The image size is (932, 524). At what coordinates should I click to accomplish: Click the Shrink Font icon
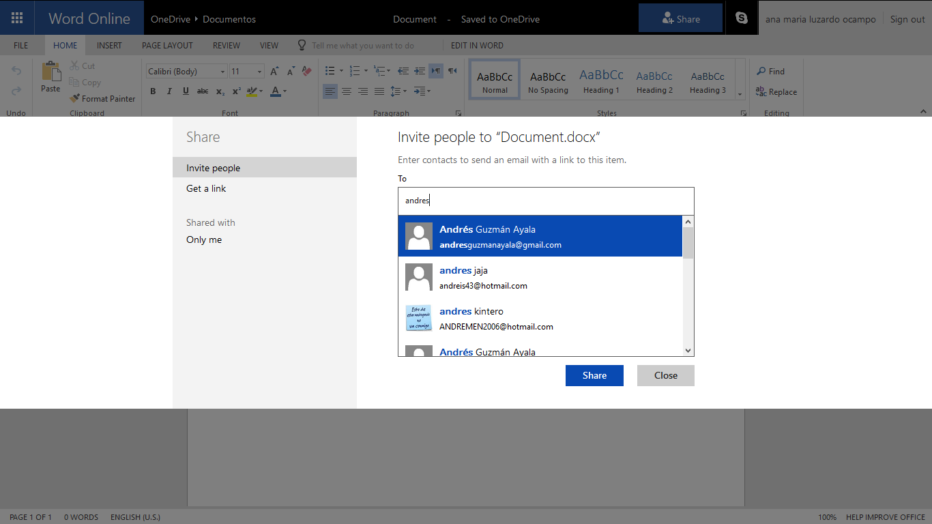click(x=291, y=71)
